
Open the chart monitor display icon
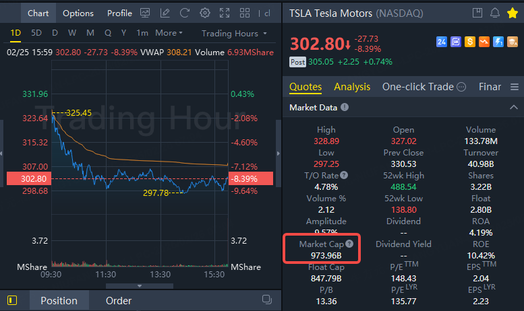(145, 13)
